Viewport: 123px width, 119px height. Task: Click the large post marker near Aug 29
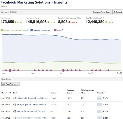tap(10, 70)
